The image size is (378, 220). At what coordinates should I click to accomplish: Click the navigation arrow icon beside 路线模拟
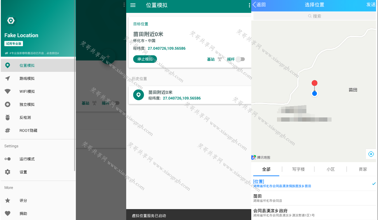tap(8, 79)
